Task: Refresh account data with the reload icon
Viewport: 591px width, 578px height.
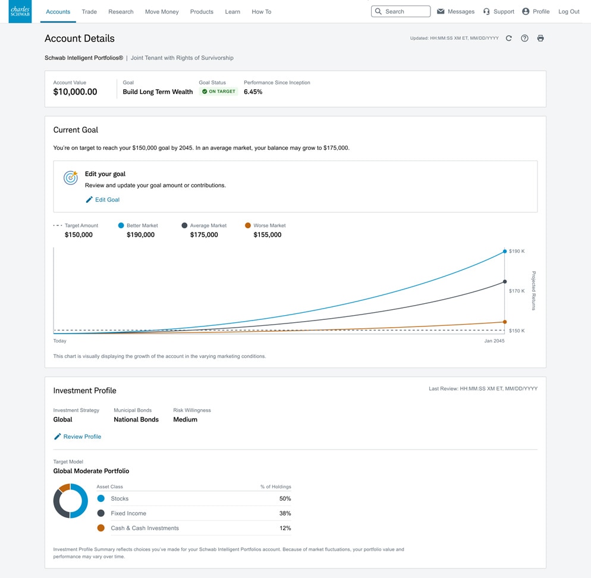Action: tap(509, 38)
